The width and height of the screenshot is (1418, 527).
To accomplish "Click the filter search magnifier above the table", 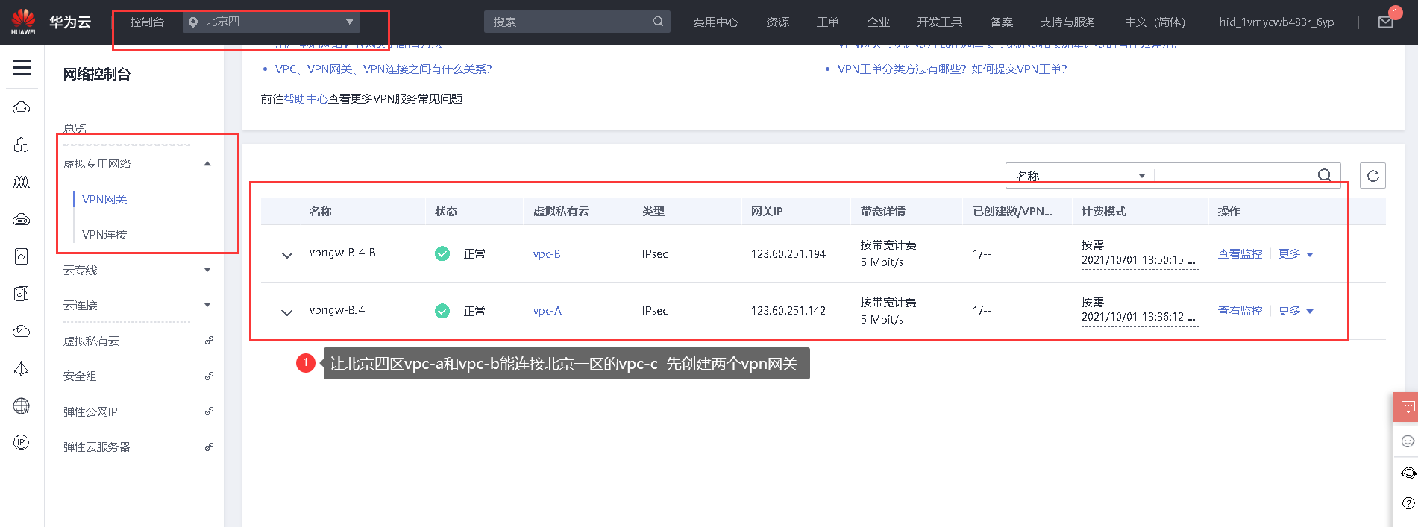I will pos(1324,175).
